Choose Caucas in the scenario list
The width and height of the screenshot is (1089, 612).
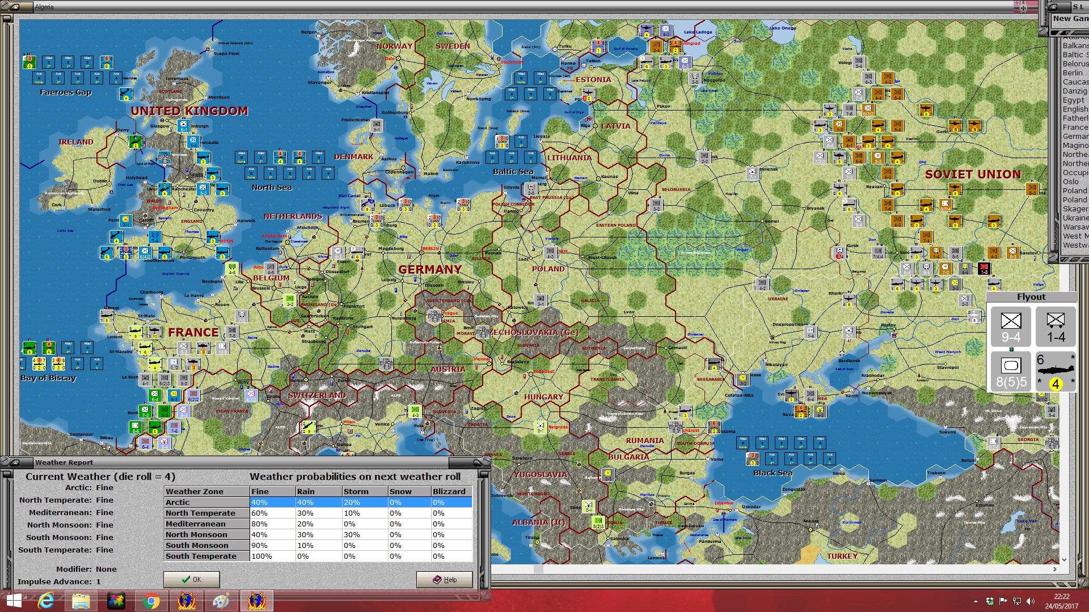(x=1075, y=82)
